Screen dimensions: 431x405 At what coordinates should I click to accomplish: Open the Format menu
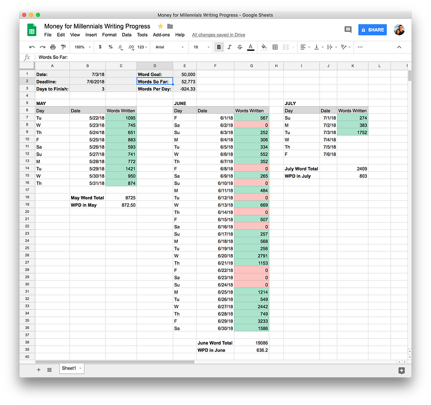click(x=109, y=35)
